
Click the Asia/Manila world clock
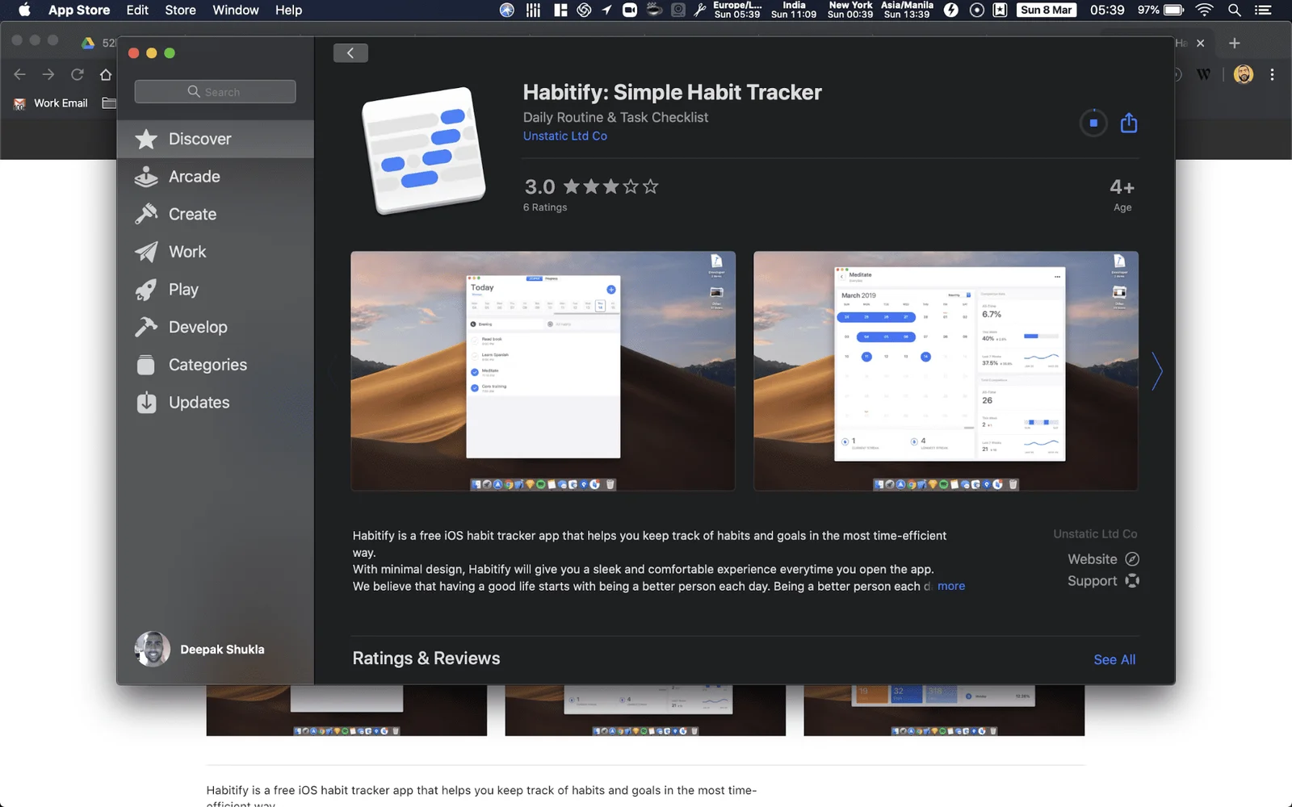point(907,10)
